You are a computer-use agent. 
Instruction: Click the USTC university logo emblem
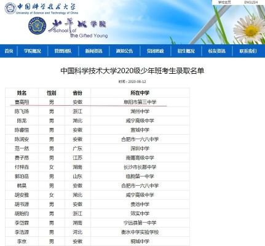(x=10, y=8)
